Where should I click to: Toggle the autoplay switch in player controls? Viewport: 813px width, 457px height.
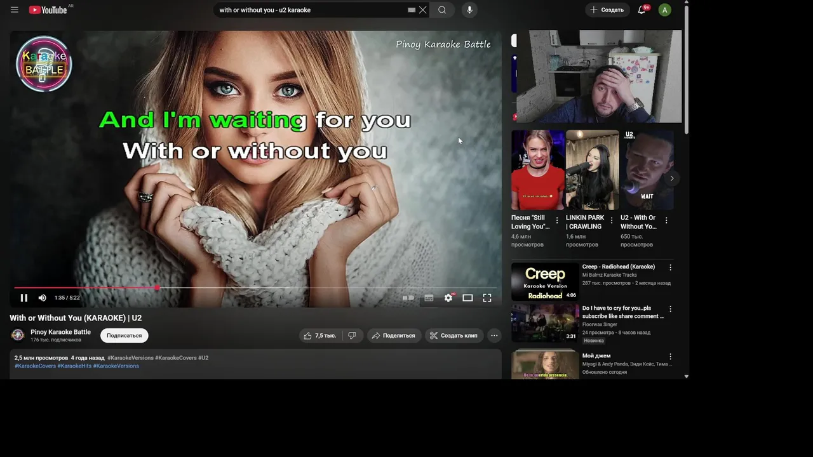click(x=408, y=298)
